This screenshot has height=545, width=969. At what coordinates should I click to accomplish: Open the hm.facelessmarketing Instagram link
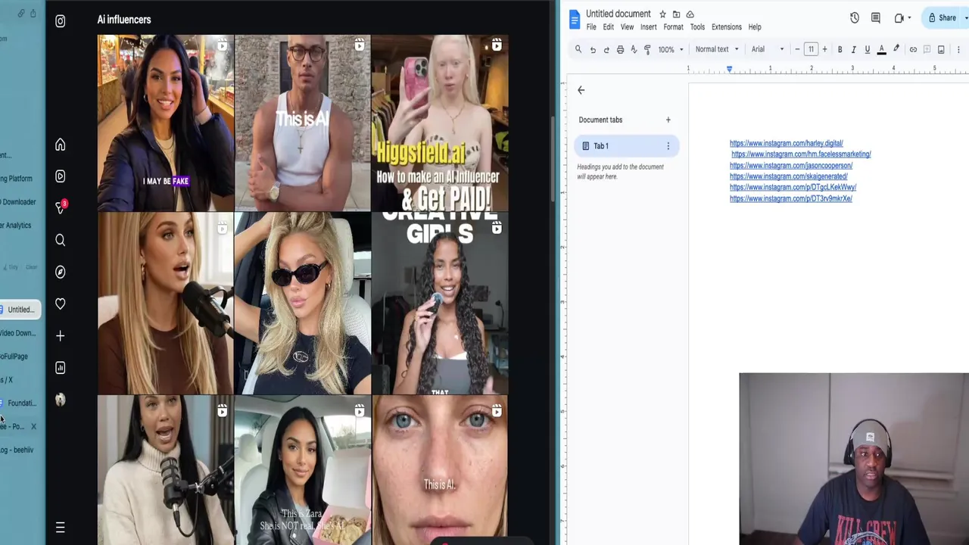[x=801, y=154]
